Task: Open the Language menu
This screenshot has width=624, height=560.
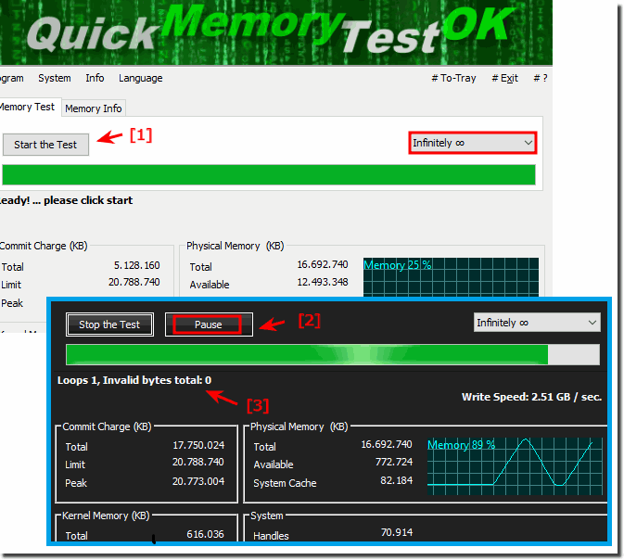Action: pos(140,79)
